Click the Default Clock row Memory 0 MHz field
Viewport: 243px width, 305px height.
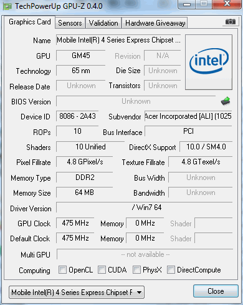[x=145, y=238]
